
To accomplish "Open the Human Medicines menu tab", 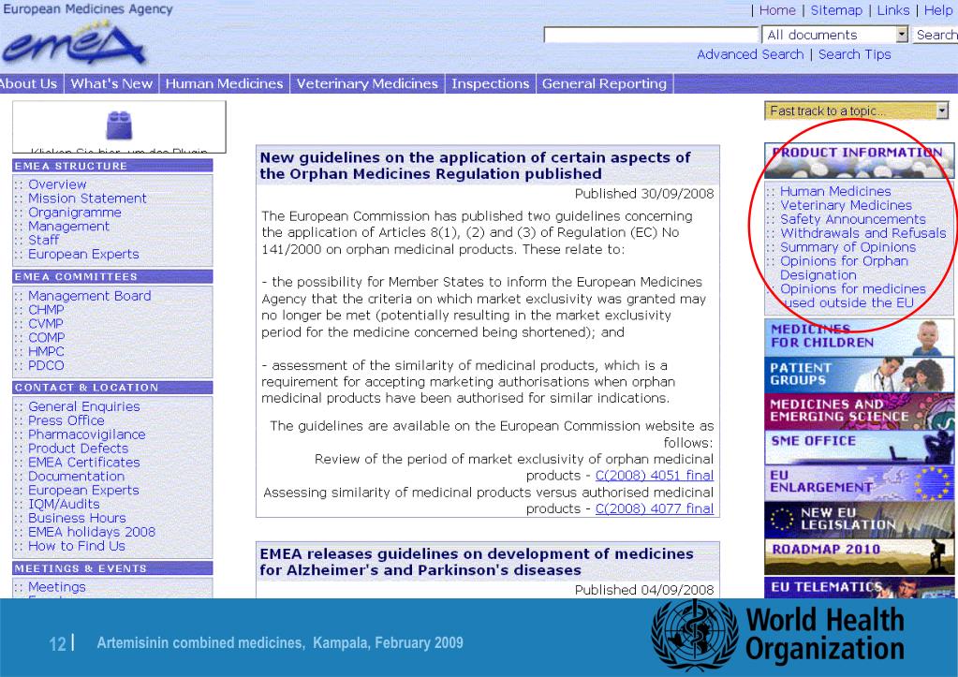I will (224, 83).
